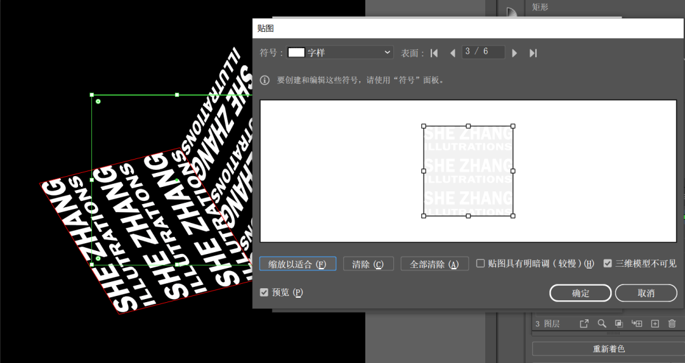Click the surface number field 3 / 6
The height and width of the screenshot is (363, 685).
(483, 52)
